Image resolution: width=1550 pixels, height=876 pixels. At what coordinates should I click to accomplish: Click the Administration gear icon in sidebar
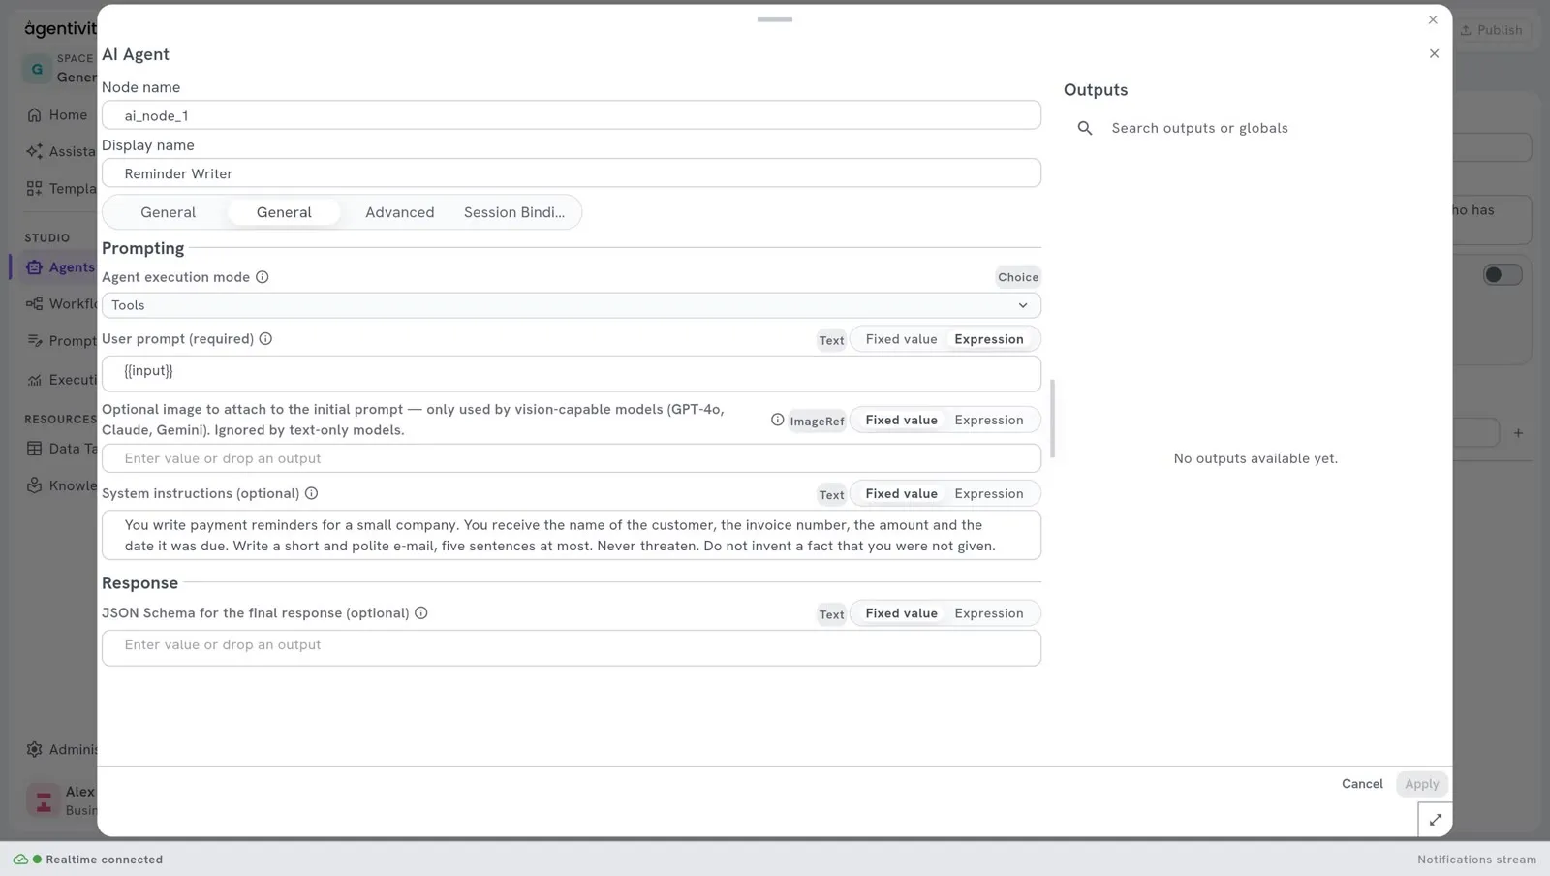(x=35, y=749)
